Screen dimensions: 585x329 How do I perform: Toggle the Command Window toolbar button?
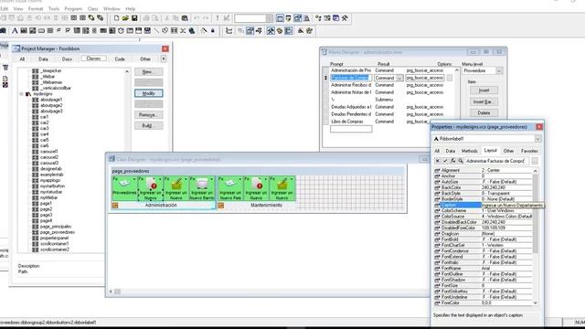pos(280,18)
